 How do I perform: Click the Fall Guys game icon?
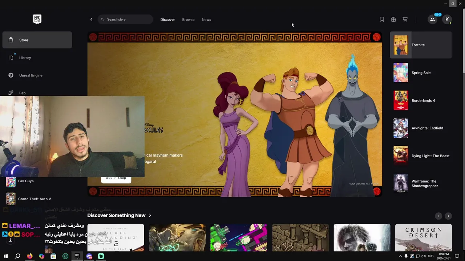tap(11, 182)
